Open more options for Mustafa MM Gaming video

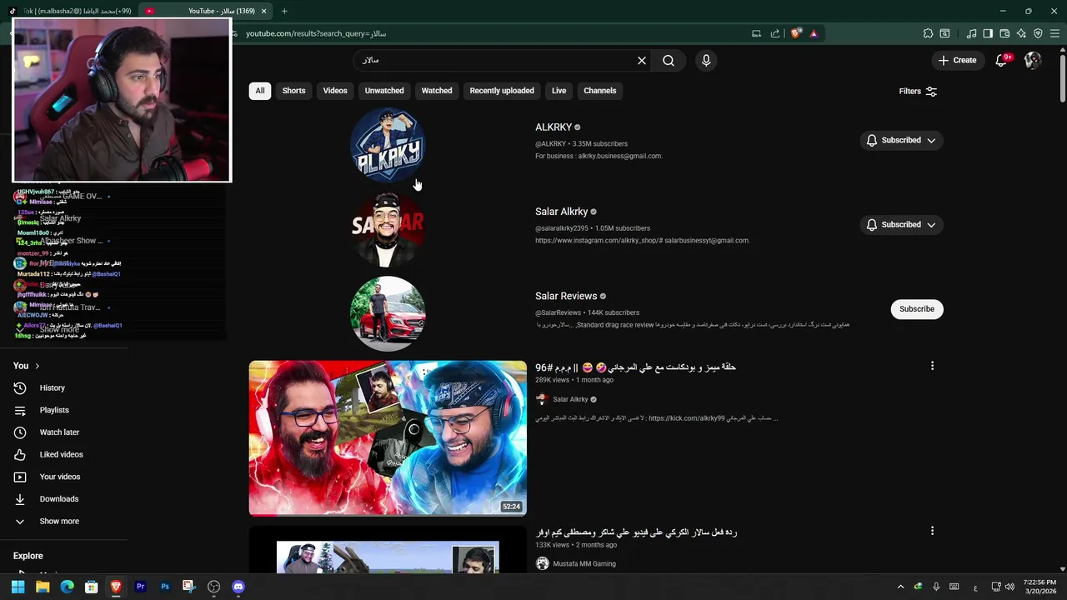coord(932,531)
